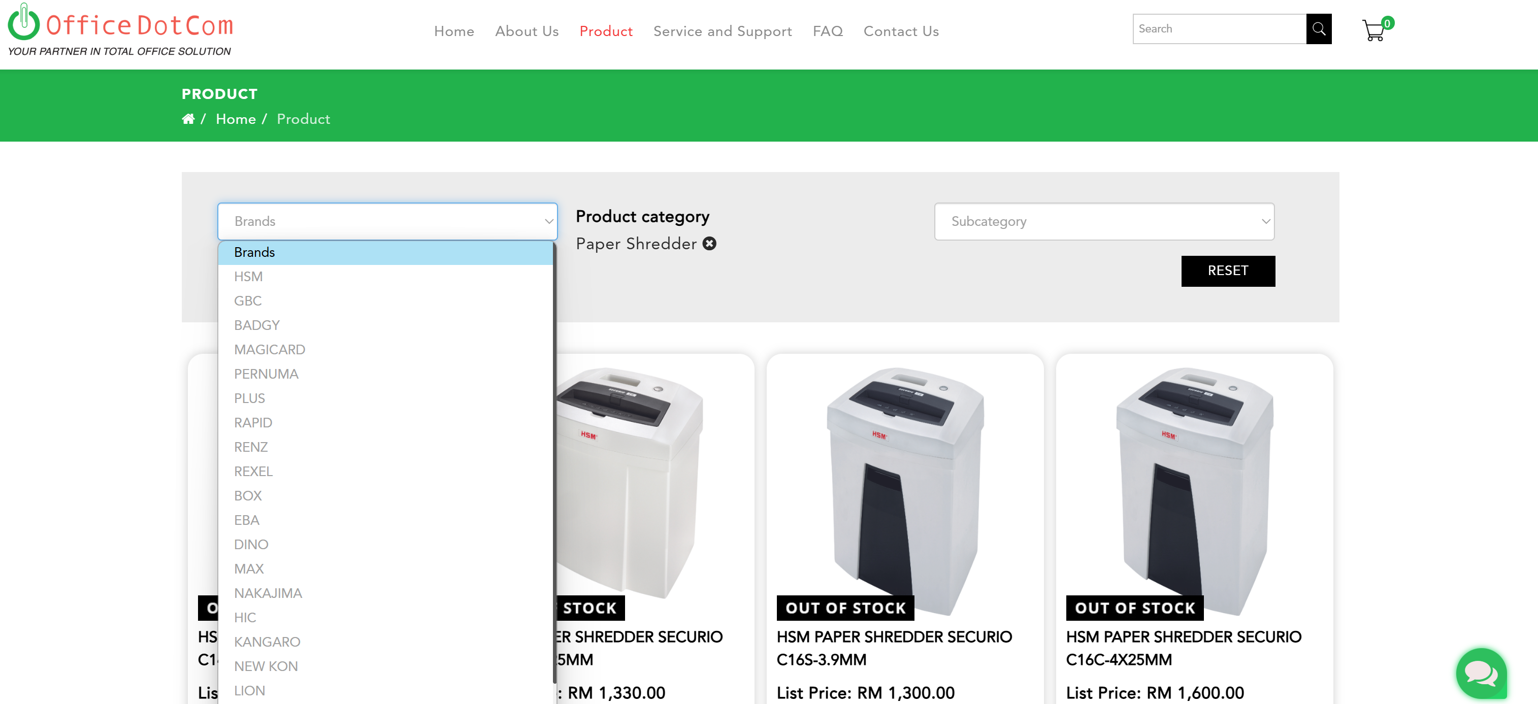1538x704 pixels.
Task: Follow the Home breadcrumb link
Action: 236,119
